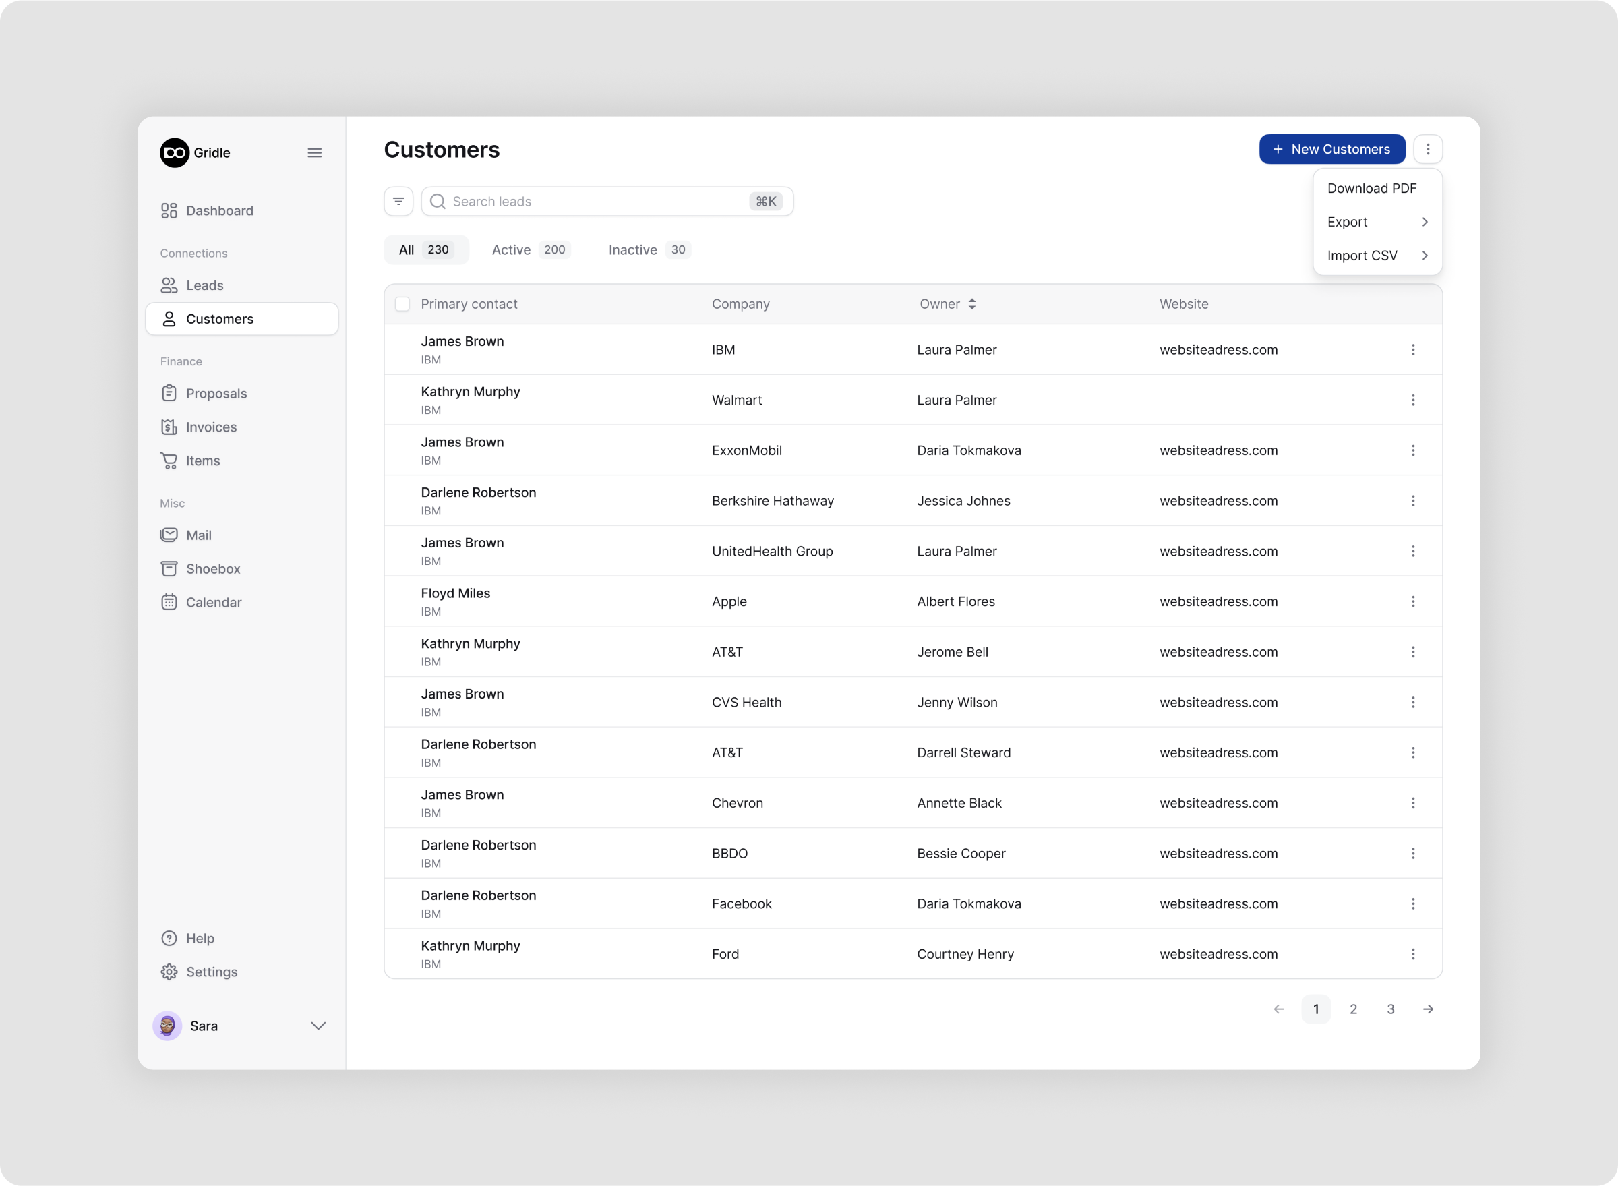
Task: Collapse sidebar with hamburger menu icon
Action: coord(314,153)
